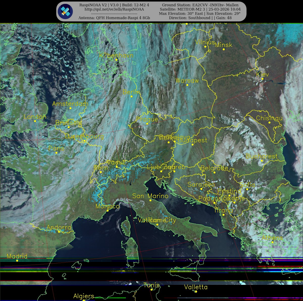This screenshot has height=301, width=303.
Task: Click the Prague city label
Action: tap(147, 119)
